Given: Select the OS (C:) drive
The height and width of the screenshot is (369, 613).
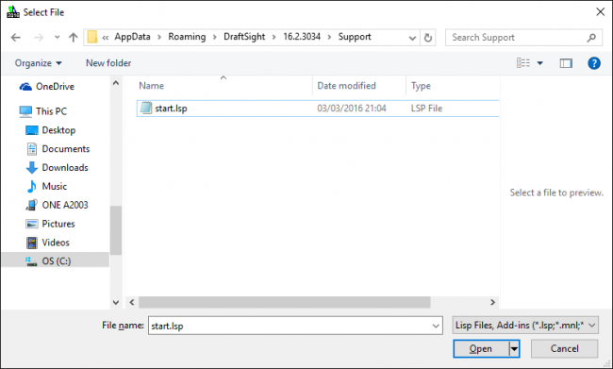Looking at the screenshot, I should coord(56,261).
